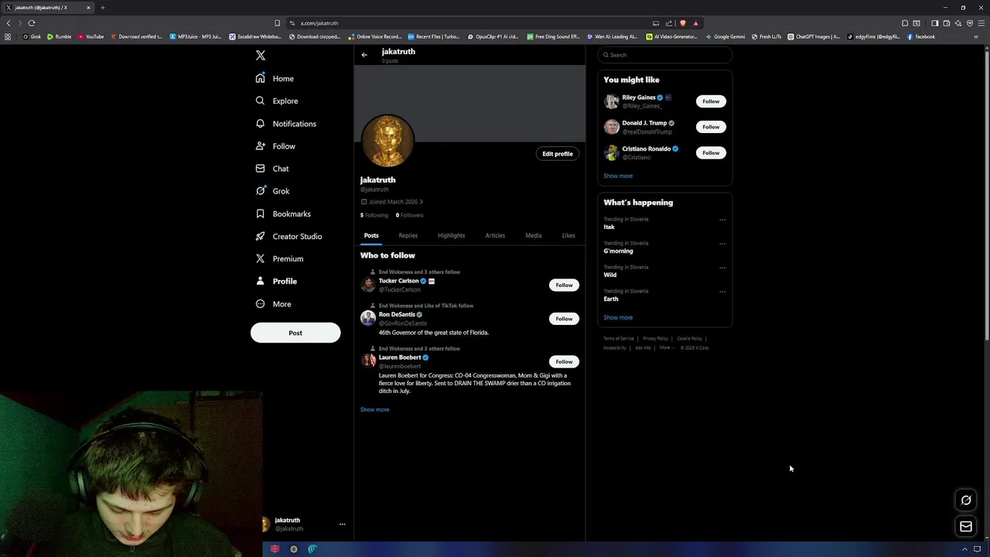Switch to the Highlights tab

click(x=451, y=235)
